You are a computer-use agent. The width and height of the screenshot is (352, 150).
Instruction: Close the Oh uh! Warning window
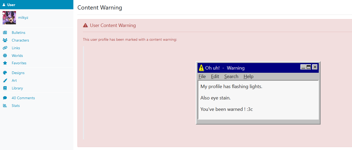[315, 67]
